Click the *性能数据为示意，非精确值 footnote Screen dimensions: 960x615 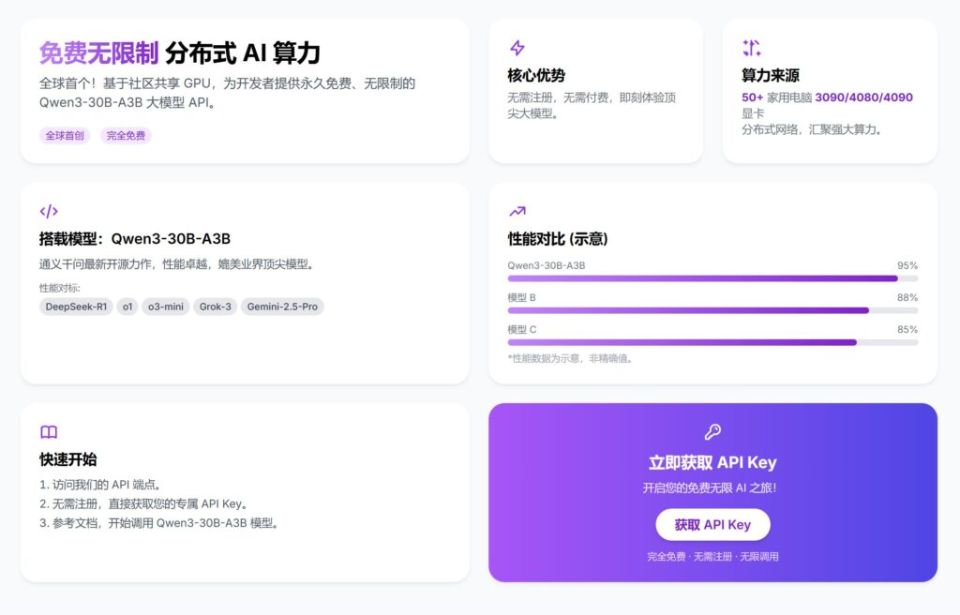(x=570, y=358)
